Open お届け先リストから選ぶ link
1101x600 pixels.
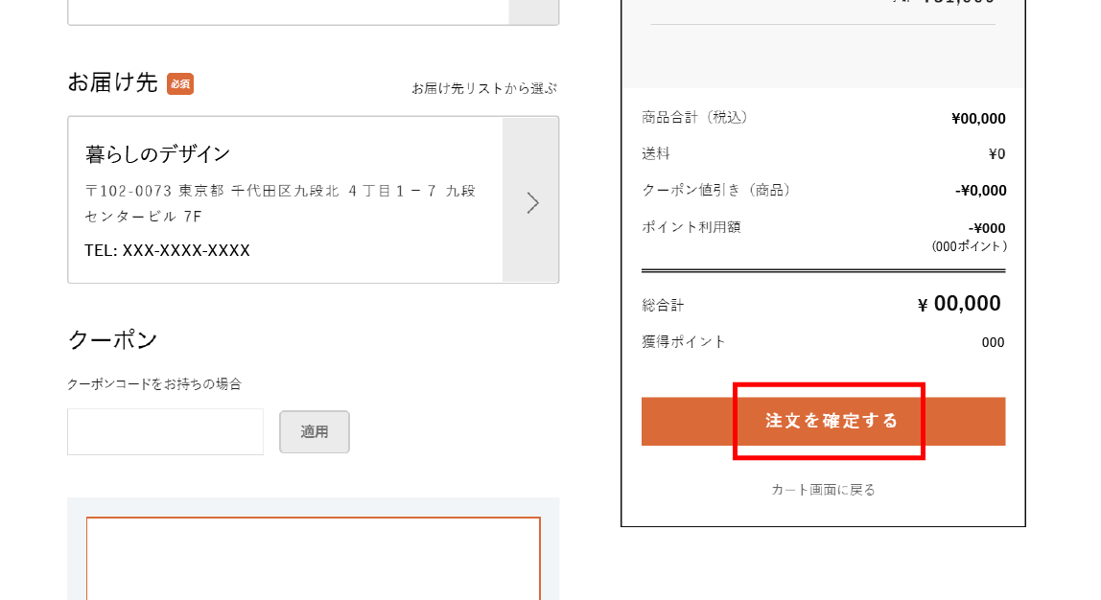(x=483, y=88)
